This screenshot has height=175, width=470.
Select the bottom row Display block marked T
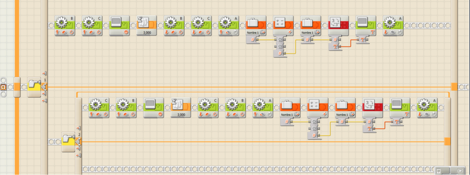[x=400, y=108]
